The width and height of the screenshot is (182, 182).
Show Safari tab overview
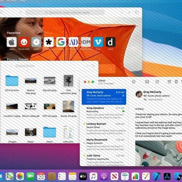pyautogui.click(x=137, y=12)
